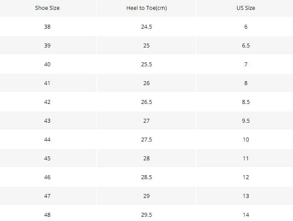Select shoe size 43 cell

pos(47,121)
